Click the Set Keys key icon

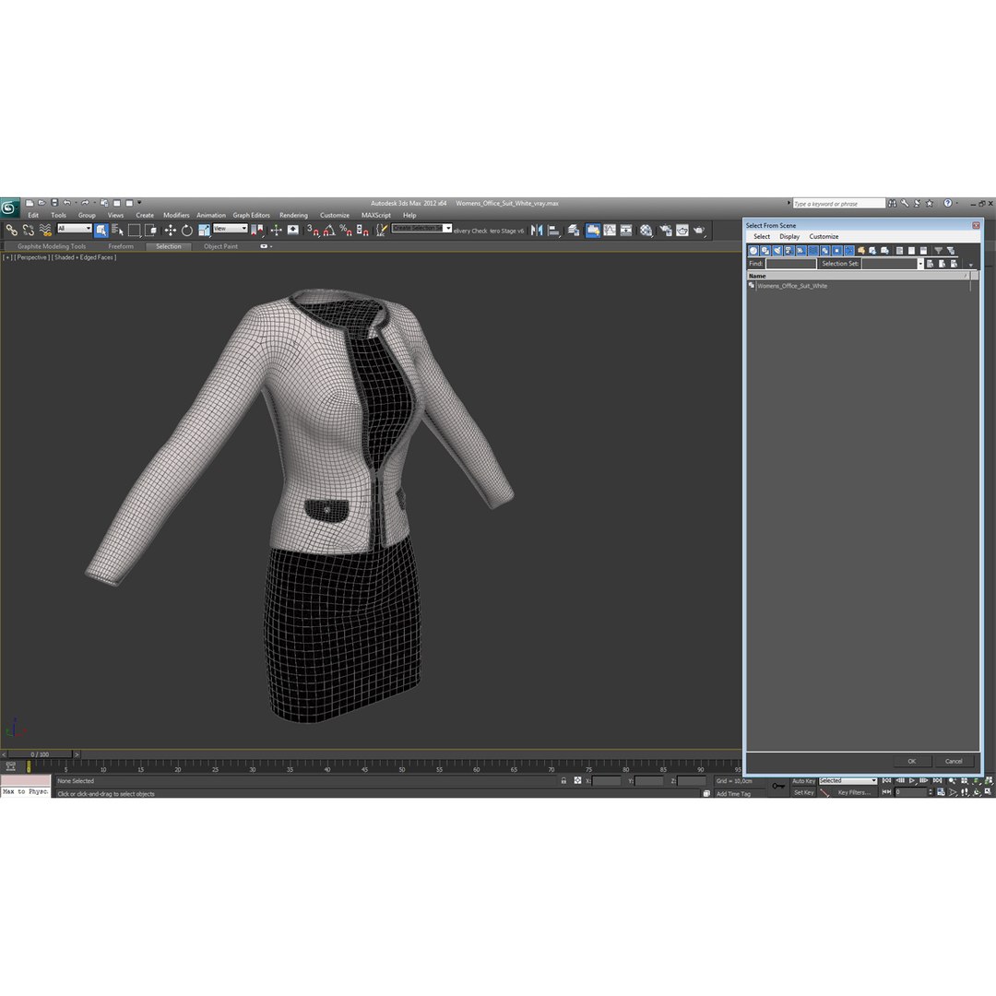(x=778, y=787)
